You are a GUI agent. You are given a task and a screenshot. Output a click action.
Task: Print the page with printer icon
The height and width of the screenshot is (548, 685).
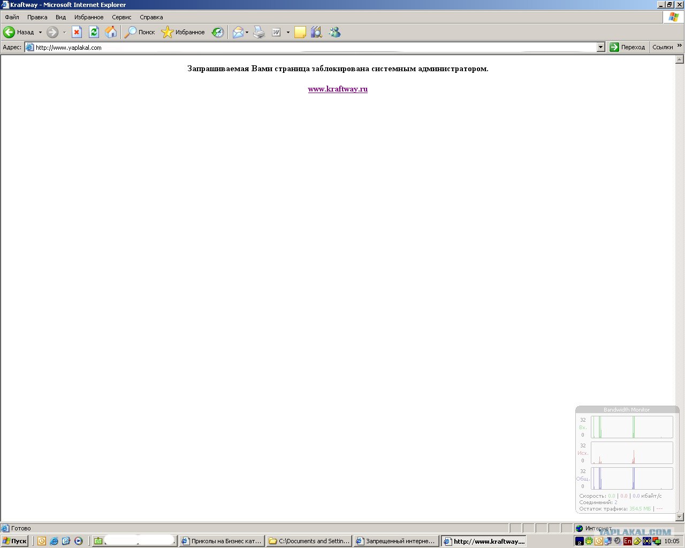(x=259, y=32)
